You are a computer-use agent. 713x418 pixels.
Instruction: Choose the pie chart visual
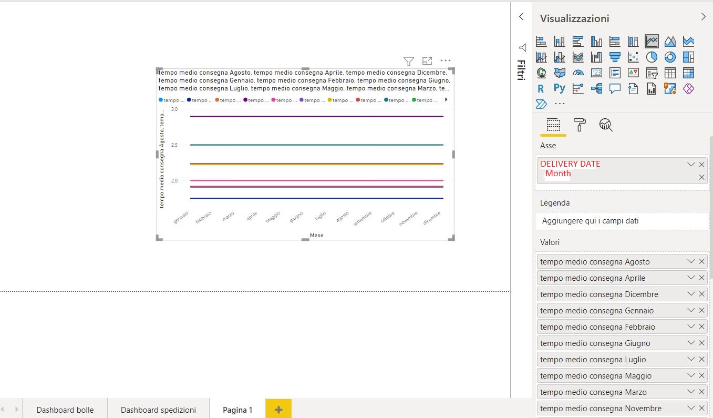652,57
